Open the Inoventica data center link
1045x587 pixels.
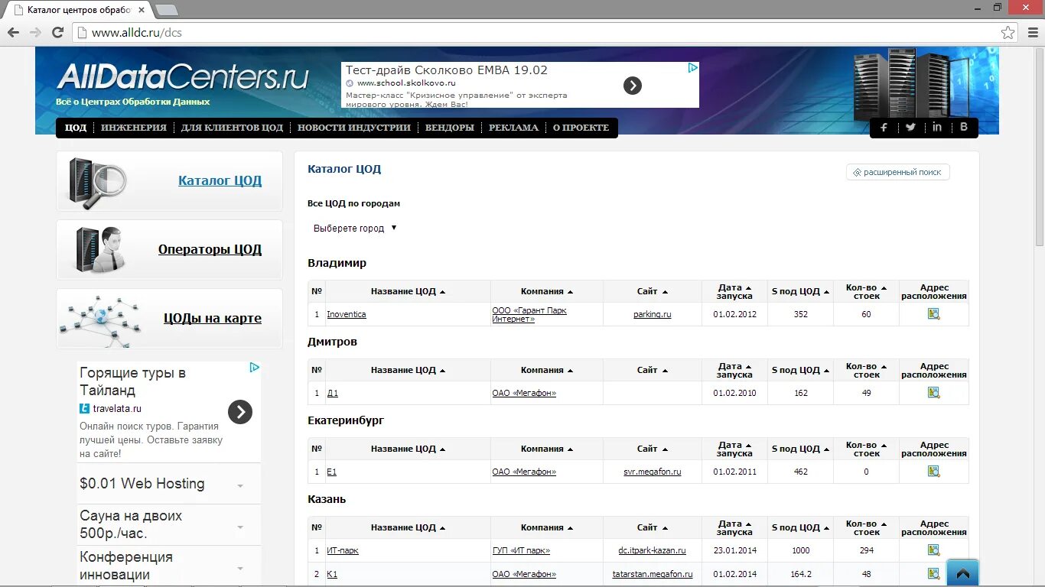(347, 314)
